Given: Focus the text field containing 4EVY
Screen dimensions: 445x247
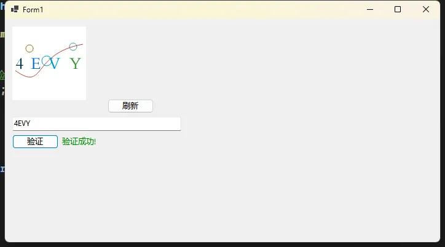Looking at the screenshot, I should [x=96, y=123].
